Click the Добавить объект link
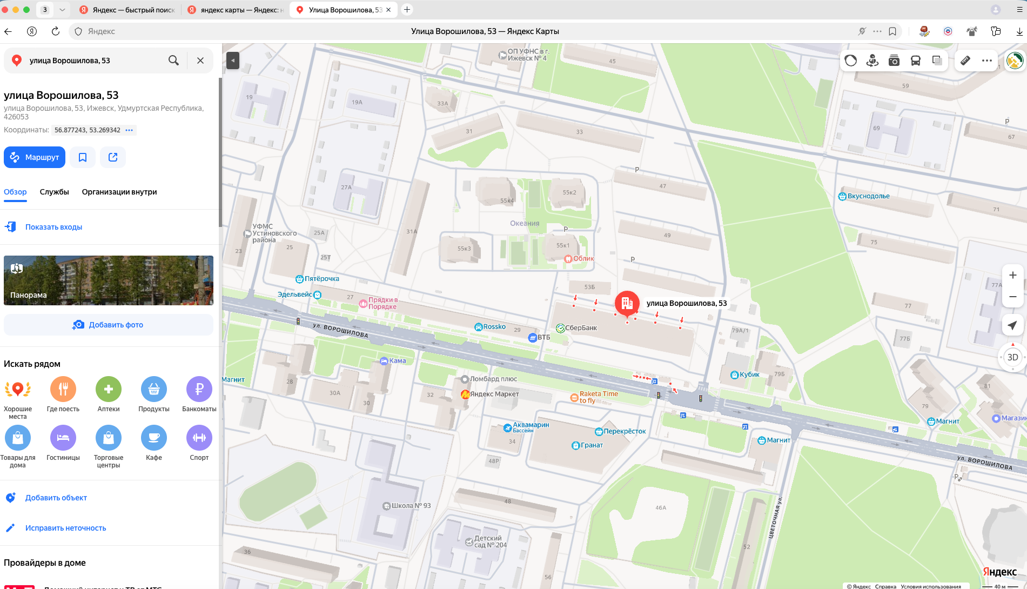Screen dimensions: 1027x589 (56, 498)
